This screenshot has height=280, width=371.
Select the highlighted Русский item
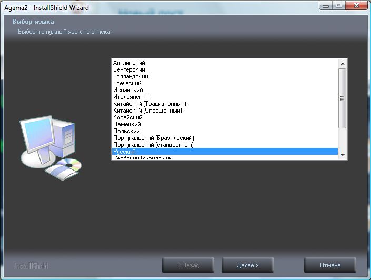coord(225,152)
